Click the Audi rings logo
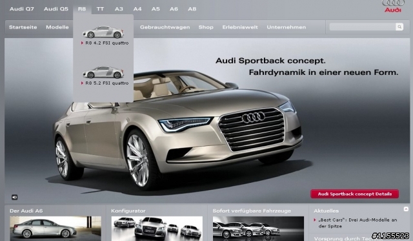The width and height of the screenshot is (413, 241). (x=393, y=6)
